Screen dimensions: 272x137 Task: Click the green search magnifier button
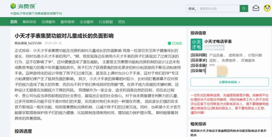pos(244,9)
